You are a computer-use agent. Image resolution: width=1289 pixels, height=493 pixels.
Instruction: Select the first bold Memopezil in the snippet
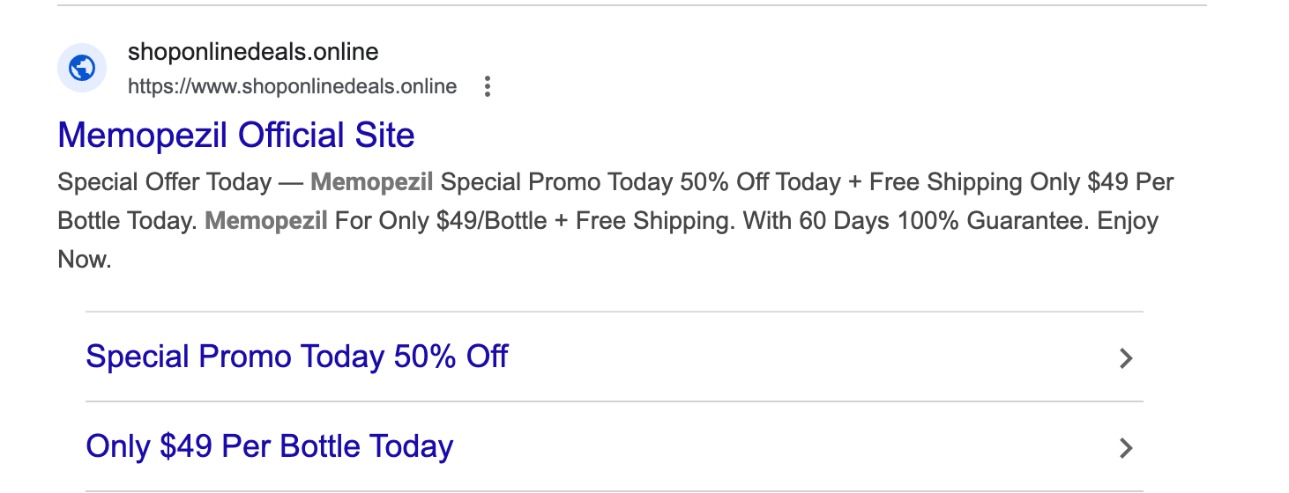371,182
